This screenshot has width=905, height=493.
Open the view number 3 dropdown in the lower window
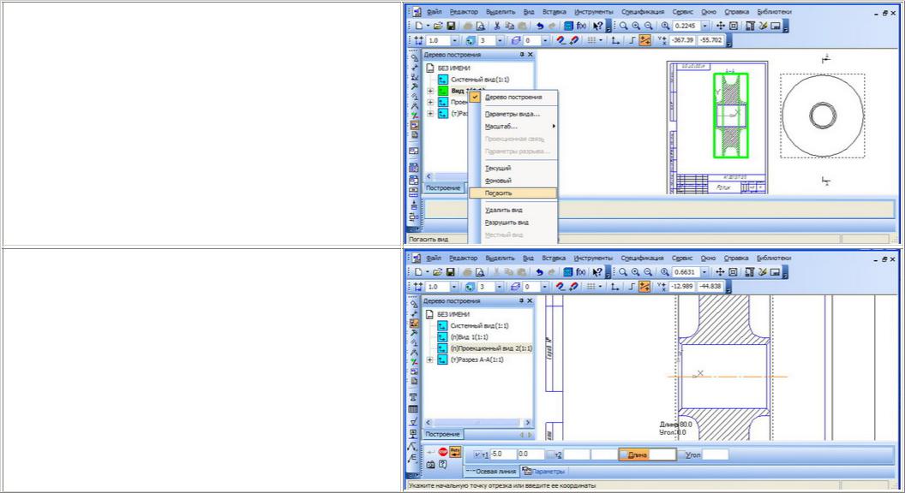(500, 287)
